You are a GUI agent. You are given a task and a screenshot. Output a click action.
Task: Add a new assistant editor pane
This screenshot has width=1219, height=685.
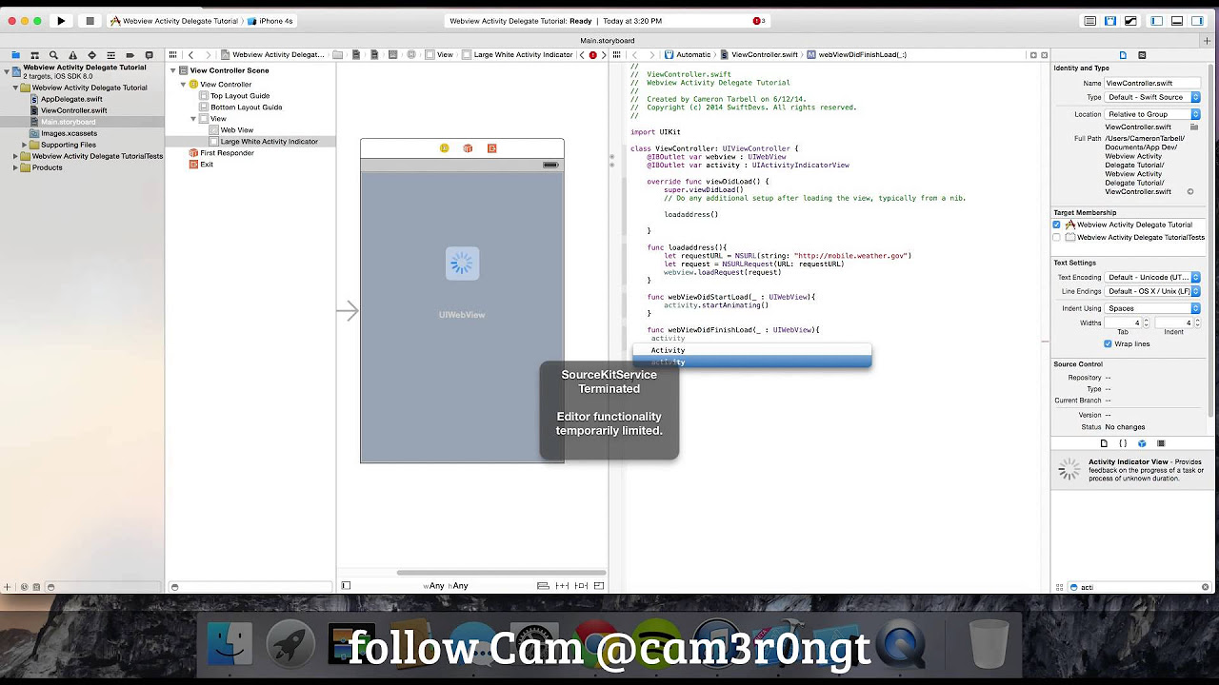point(1033,55)
